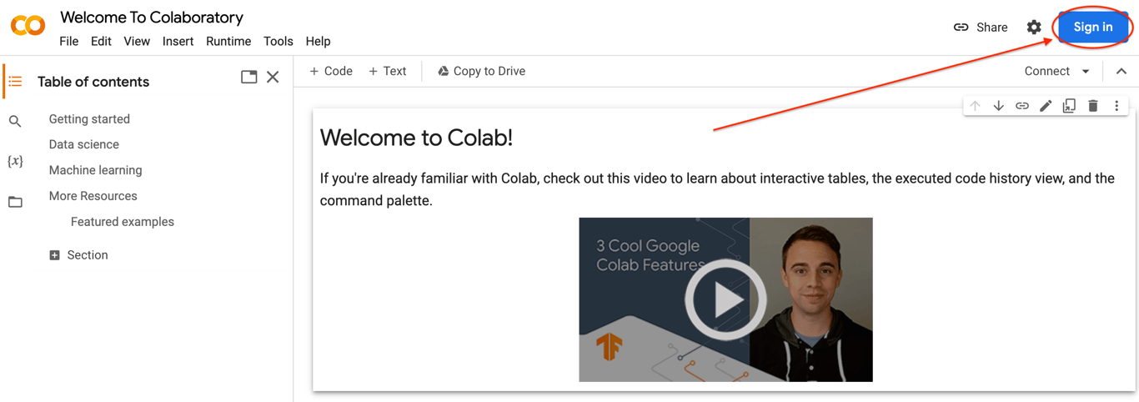Open the Help menu
Screen dimensions: 1139x402
coord(318,41)
